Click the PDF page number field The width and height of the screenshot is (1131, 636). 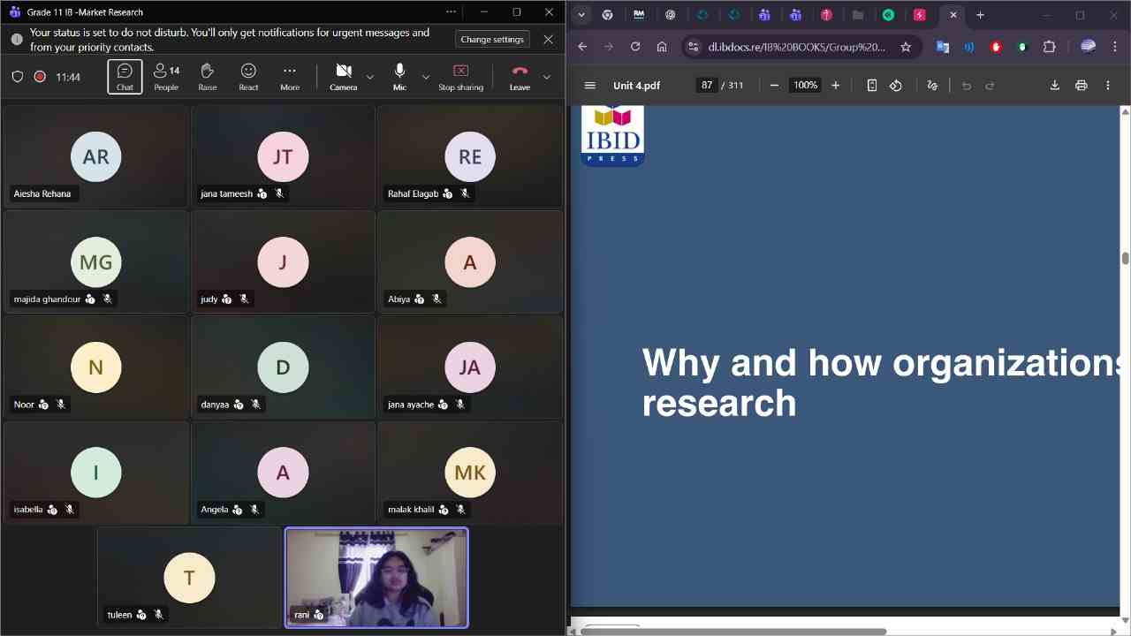coord(706,86)
